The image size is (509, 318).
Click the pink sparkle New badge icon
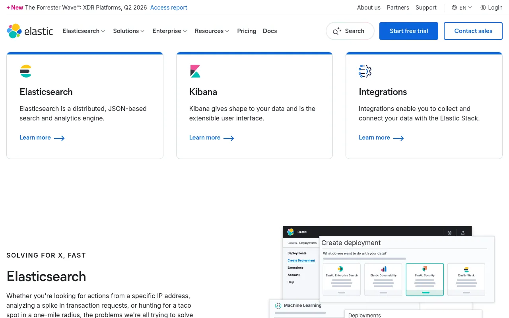(8, 8)
